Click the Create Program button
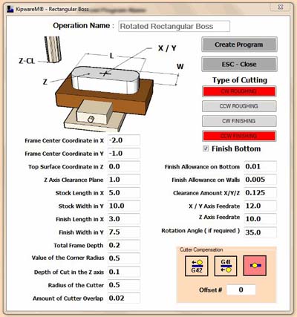The image size is (297, 317). (x=239, y=45)
